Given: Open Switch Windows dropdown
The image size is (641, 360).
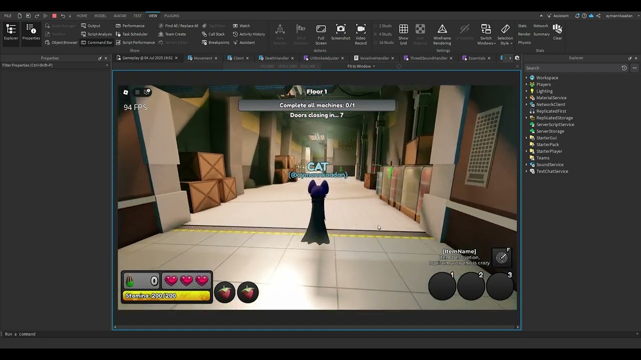Looking at the screenshot, I should [485, 34].
